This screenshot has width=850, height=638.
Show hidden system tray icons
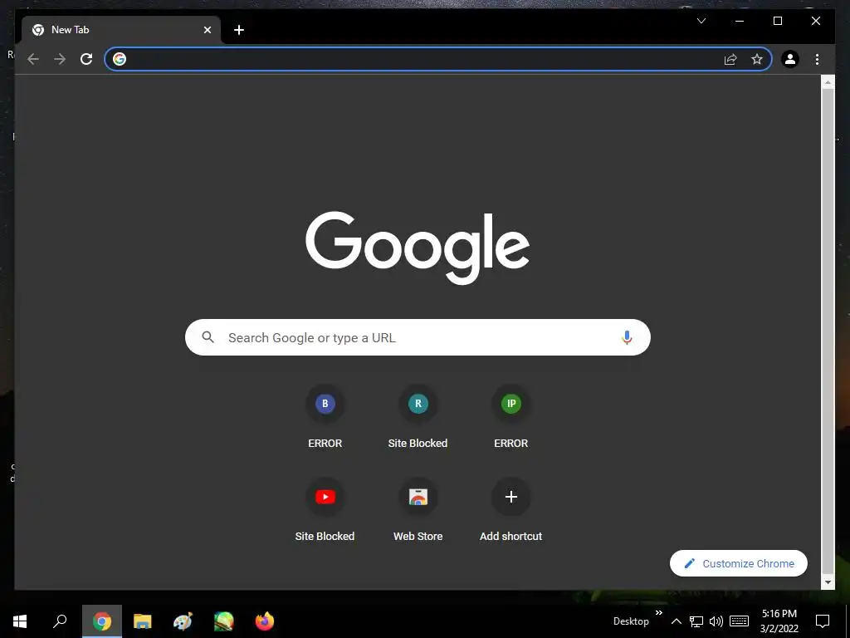tap(676, 621)
